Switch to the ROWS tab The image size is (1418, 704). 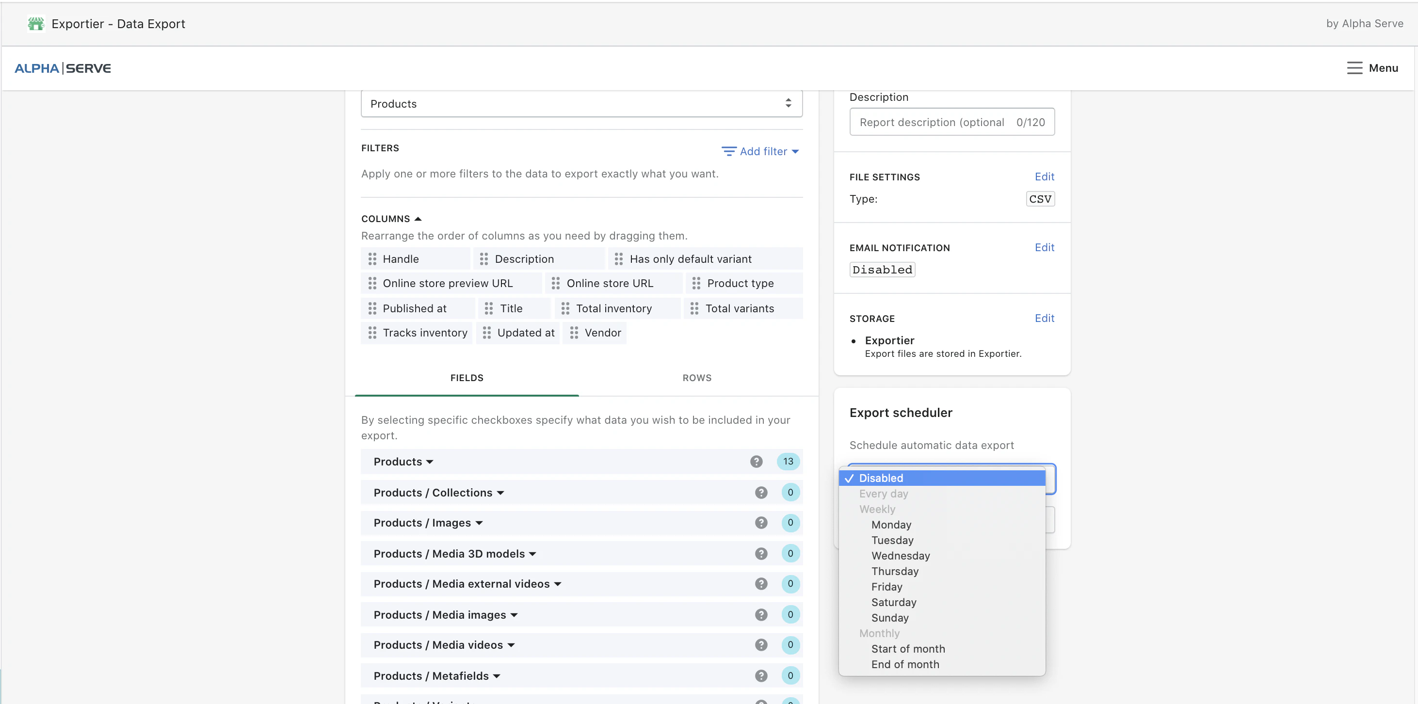tap(696, 378)
